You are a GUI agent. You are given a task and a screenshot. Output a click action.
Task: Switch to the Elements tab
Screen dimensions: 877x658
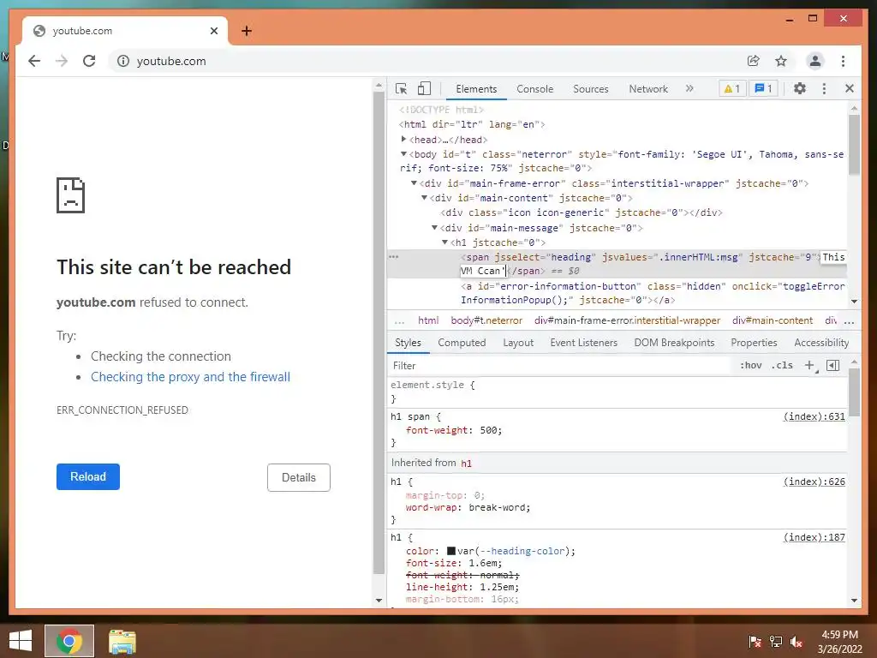click(476, 89)
